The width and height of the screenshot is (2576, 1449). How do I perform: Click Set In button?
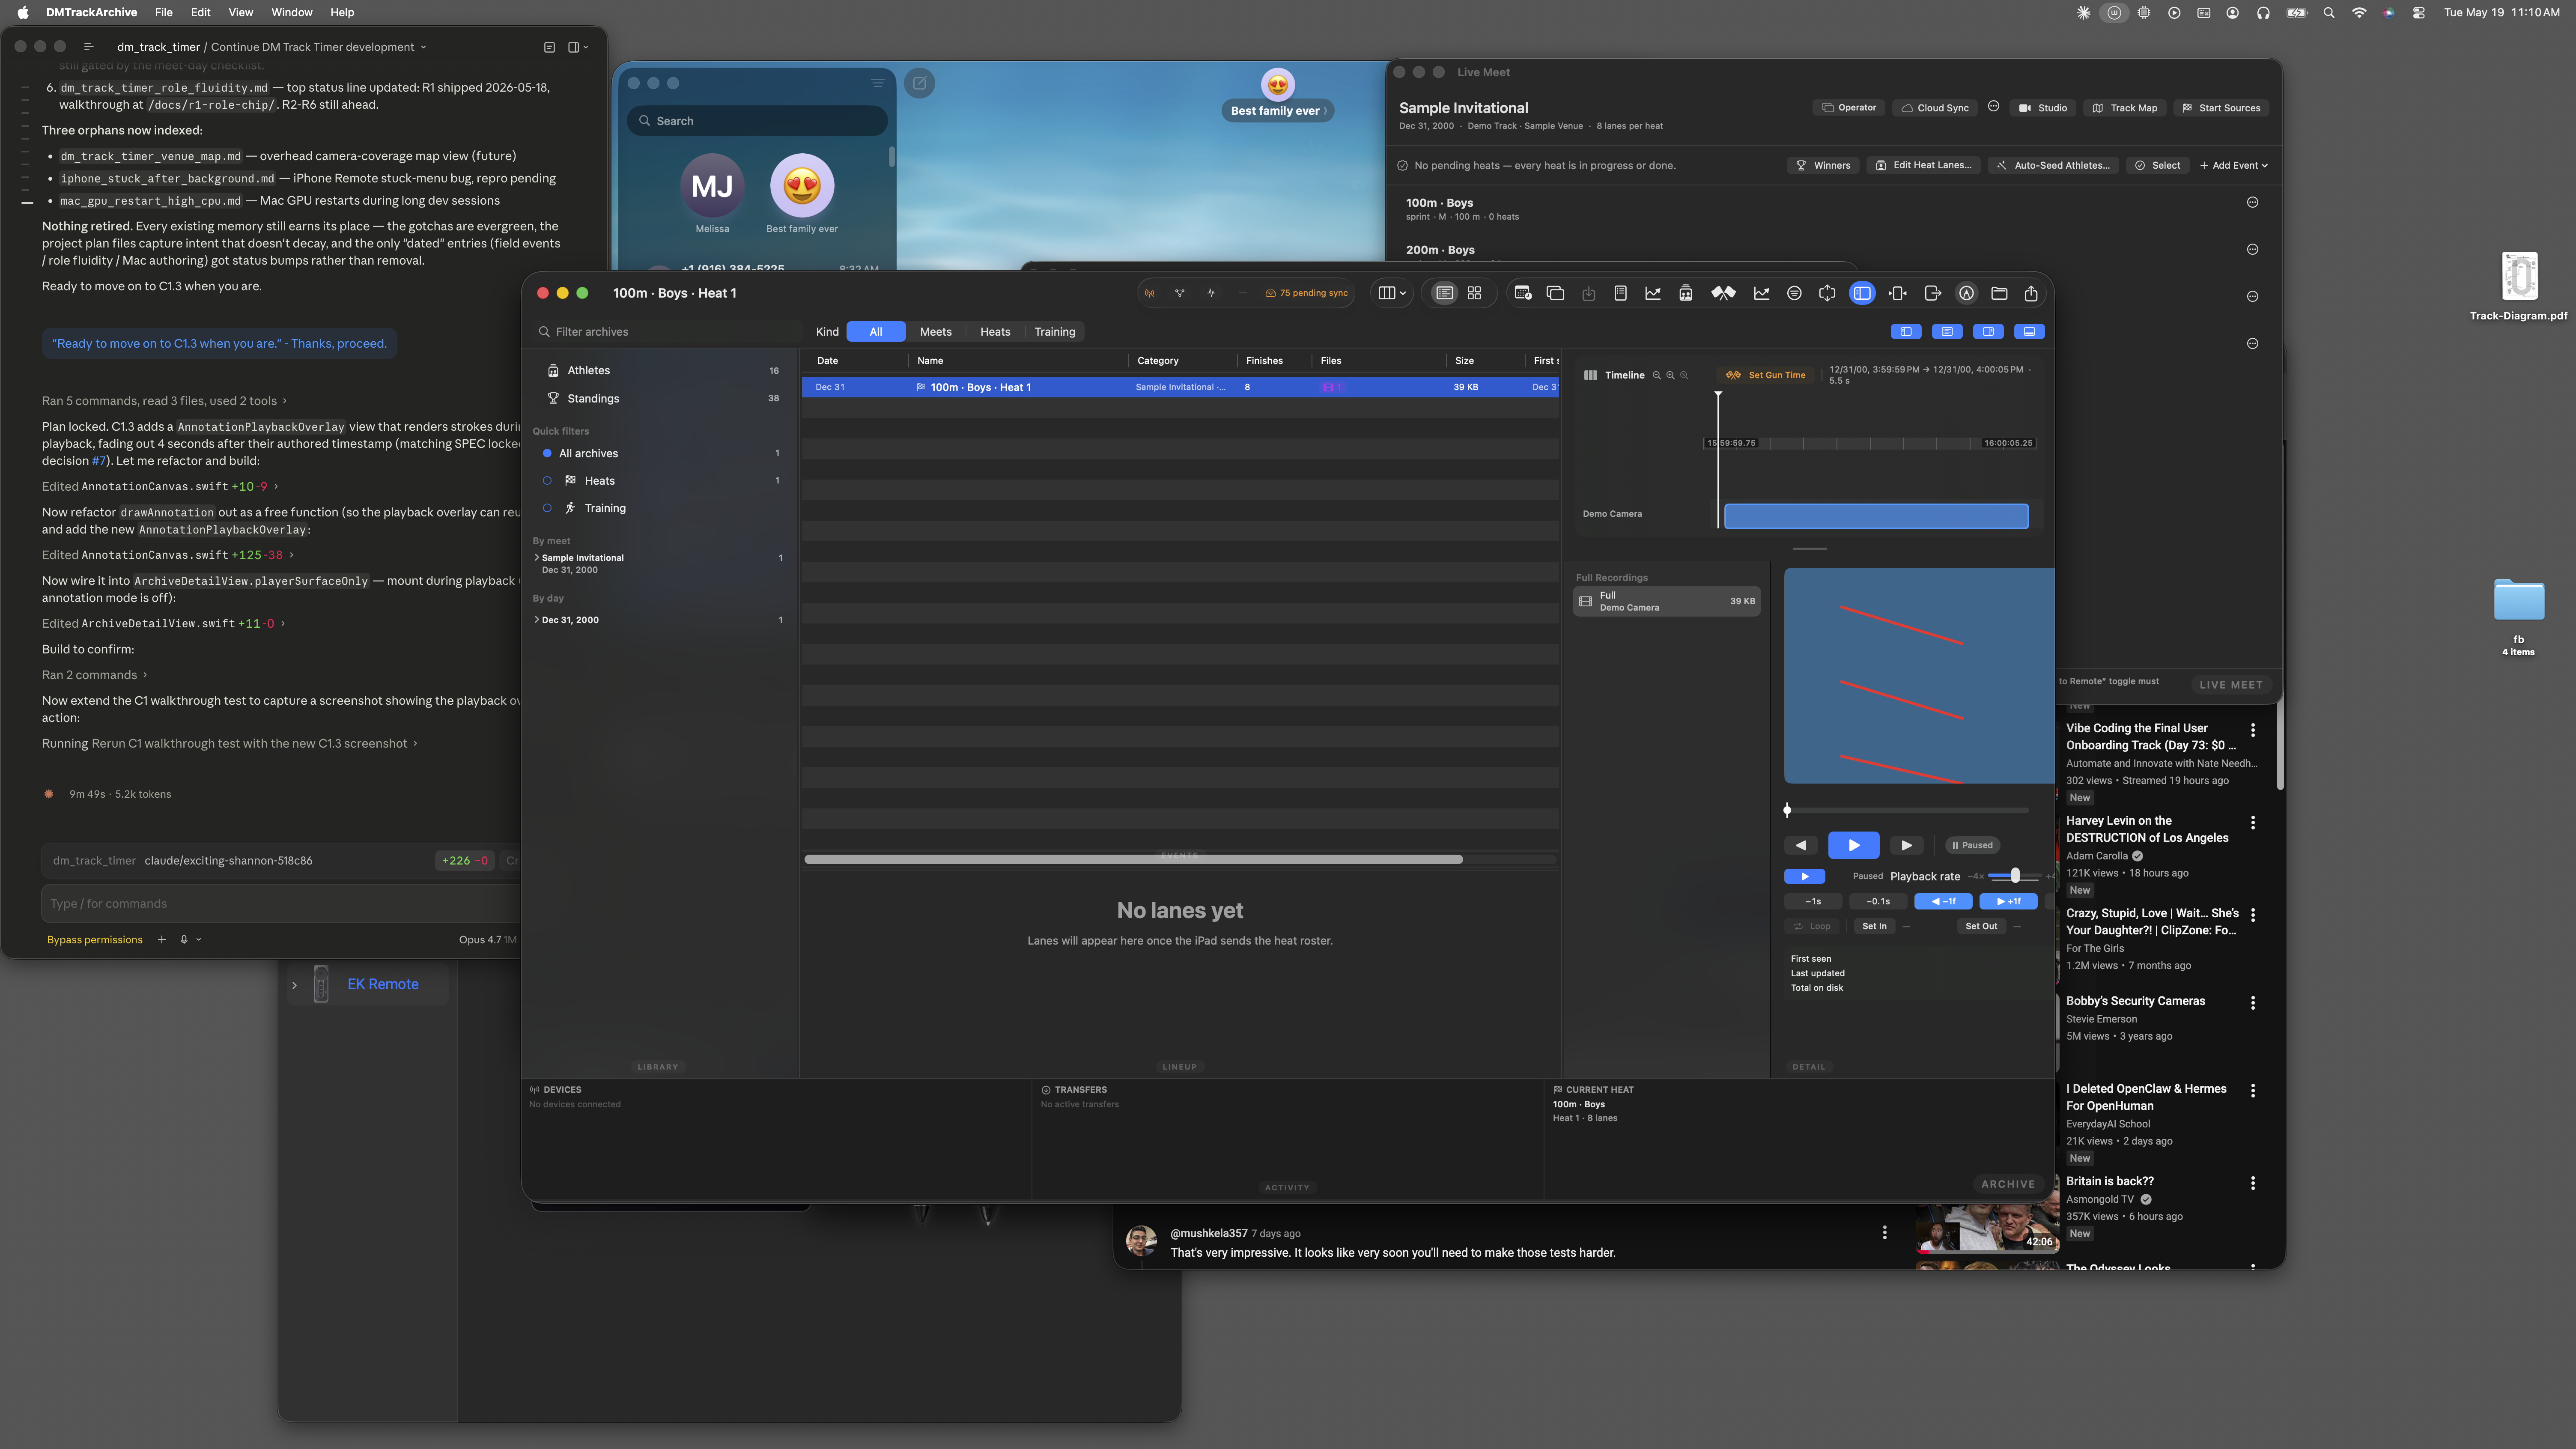[1874, 926]
